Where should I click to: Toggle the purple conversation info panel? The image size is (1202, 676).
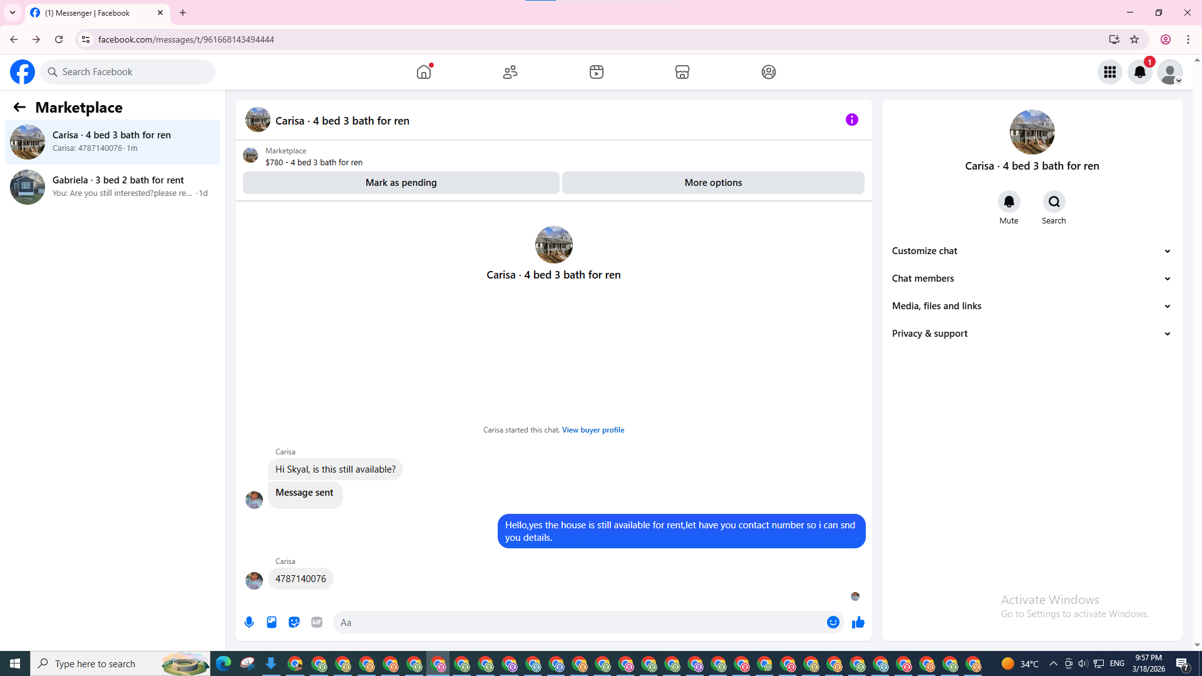[x=851, y=120]
